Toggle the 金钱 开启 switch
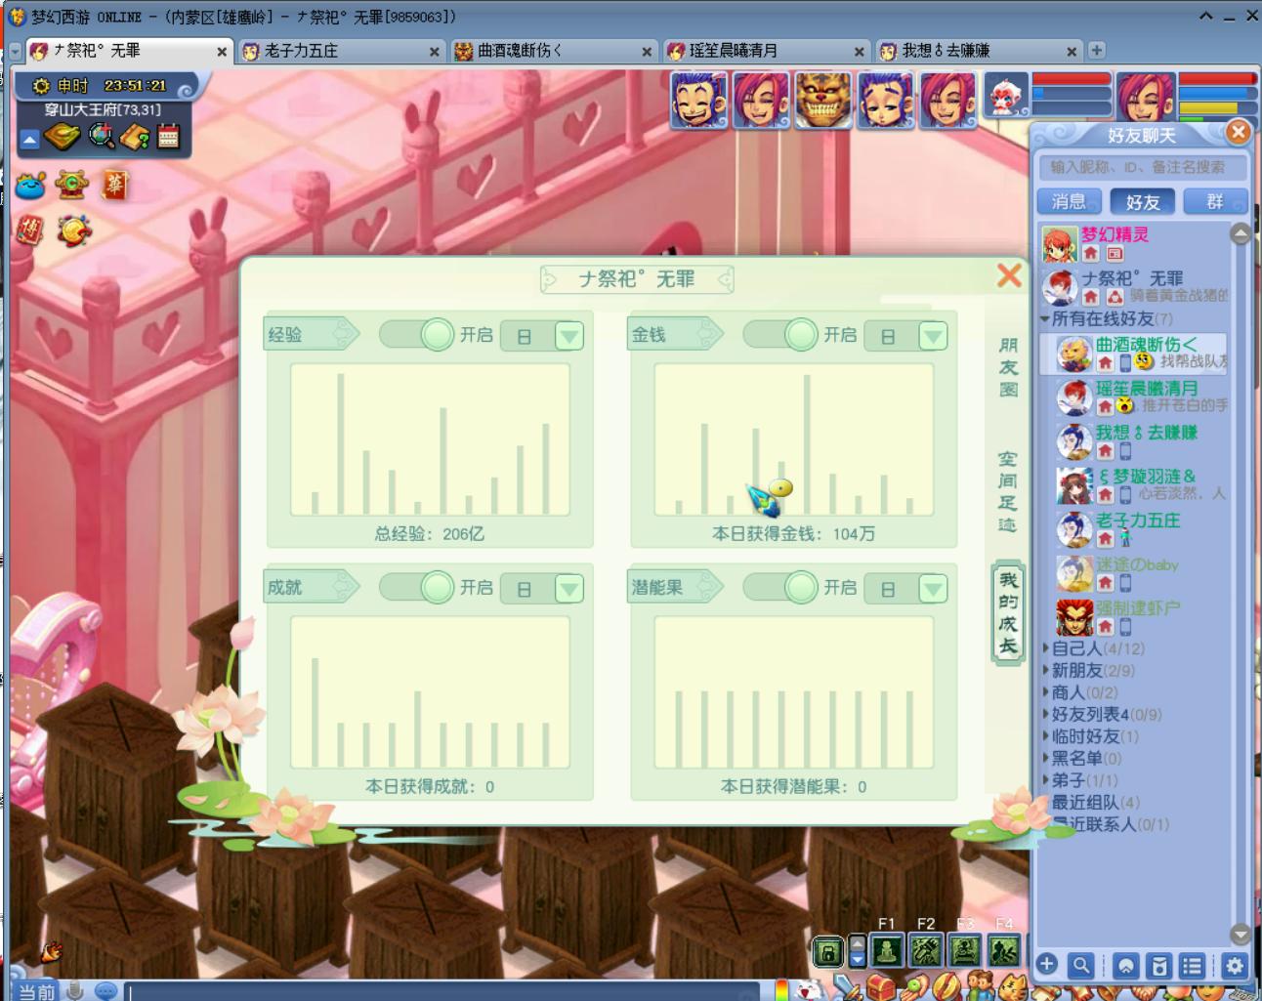The image size is (1262, 1001). click(x=780, y=335)
